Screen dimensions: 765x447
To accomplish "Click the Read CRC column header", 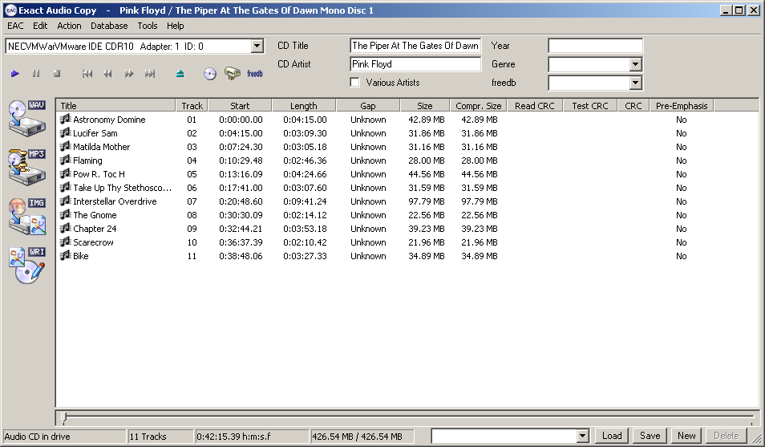I will [535, 105].
